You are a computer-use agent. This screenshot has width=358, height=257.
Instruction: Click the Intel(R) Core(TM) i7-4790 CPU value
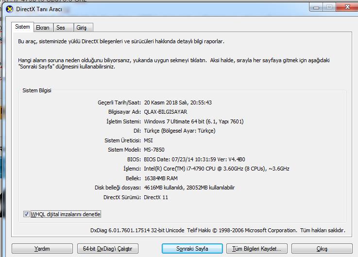[x=217, y=169]
